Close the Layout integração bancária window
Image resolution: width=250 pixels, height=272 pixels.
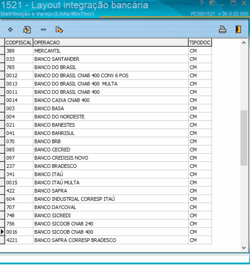tap(244, 3)
